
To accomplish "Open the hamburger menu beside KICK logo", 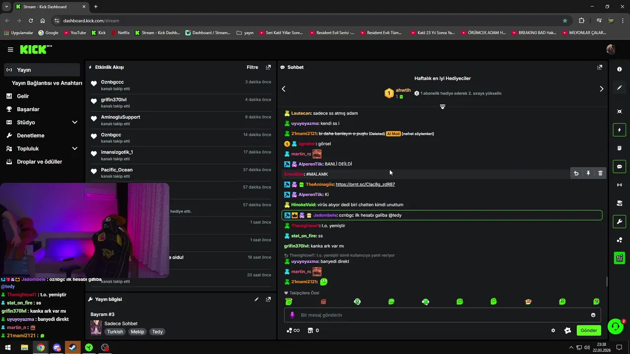I will (10, 50).
